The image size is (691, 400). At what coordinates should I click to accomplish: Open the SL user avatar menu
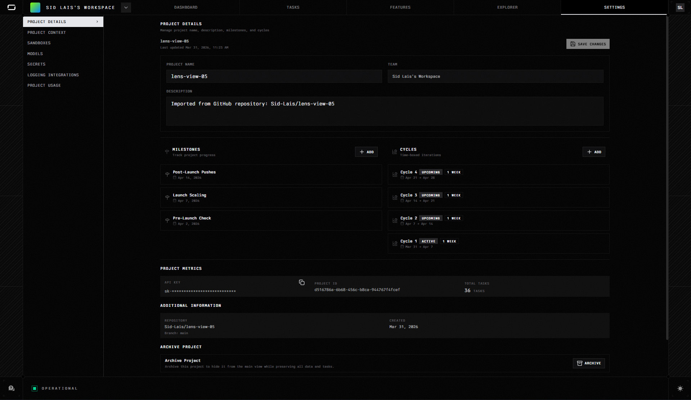680,7
